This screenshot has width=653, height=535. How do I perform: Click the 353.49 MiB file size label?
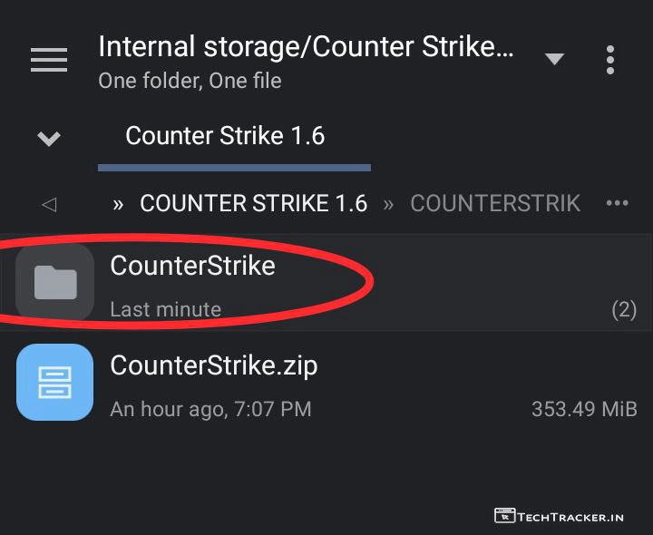tap(584, 409)
